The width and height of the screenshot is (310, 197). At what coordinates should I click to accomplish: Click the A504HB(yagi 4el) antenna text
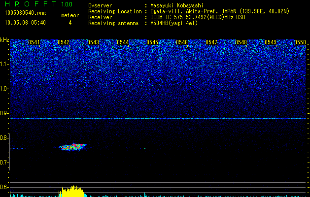pyautogui.click(x=174, y=23)
